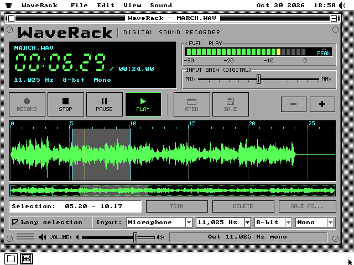Click the PEAK indicator in level meter
The width and height of the screenshot is (354, 265).
324,52
